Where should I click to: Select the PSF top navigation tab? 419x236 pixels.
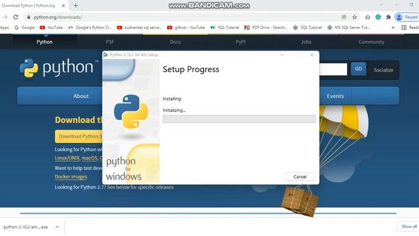[x=110, y=42]
